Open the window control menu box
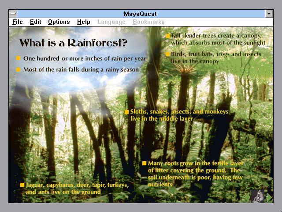The width and height of the screenshot is (282, 212). [x=13, y=14]
